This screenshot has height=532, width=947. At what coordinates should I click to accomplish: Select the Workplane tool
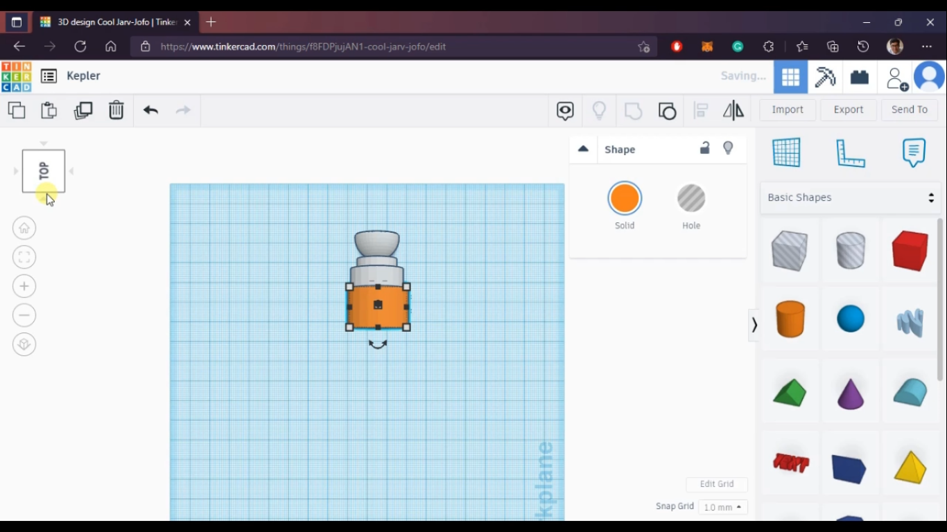point(786,152)
